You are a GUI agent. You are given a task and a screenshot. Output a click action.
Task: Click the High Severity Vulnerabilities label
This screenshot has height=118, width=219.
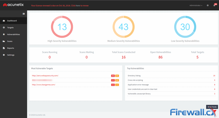click(62, 41)
